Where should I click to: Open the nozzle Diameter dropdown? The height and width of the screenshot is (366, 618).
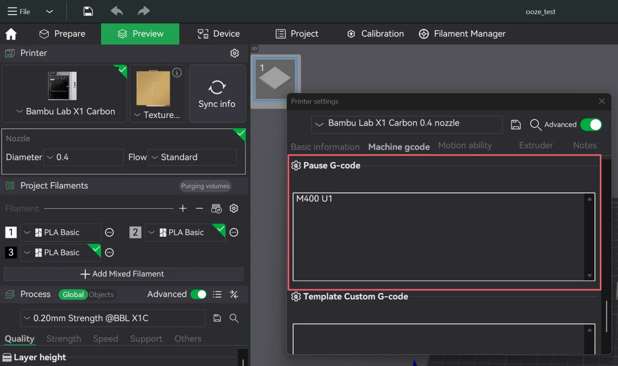(x=83, y=157)
